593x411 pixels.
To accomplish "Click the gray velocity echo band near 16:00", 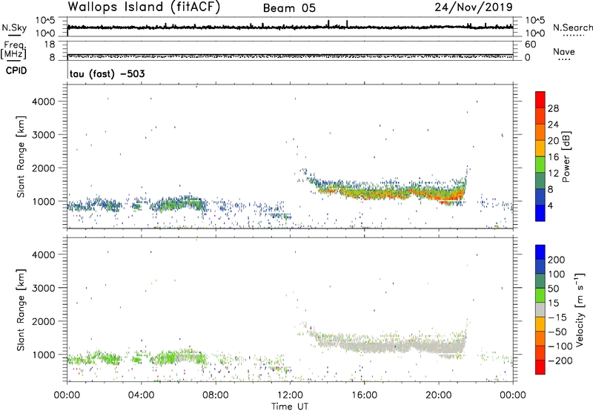I will click(x=365, y=346).
